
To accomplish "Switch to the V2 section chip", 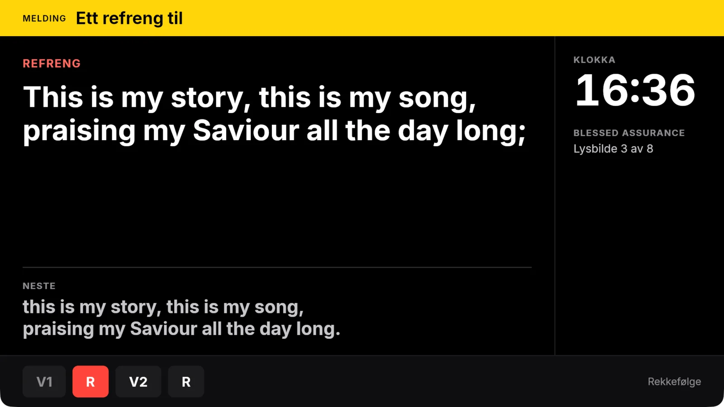I will click(x=138, y=382).
